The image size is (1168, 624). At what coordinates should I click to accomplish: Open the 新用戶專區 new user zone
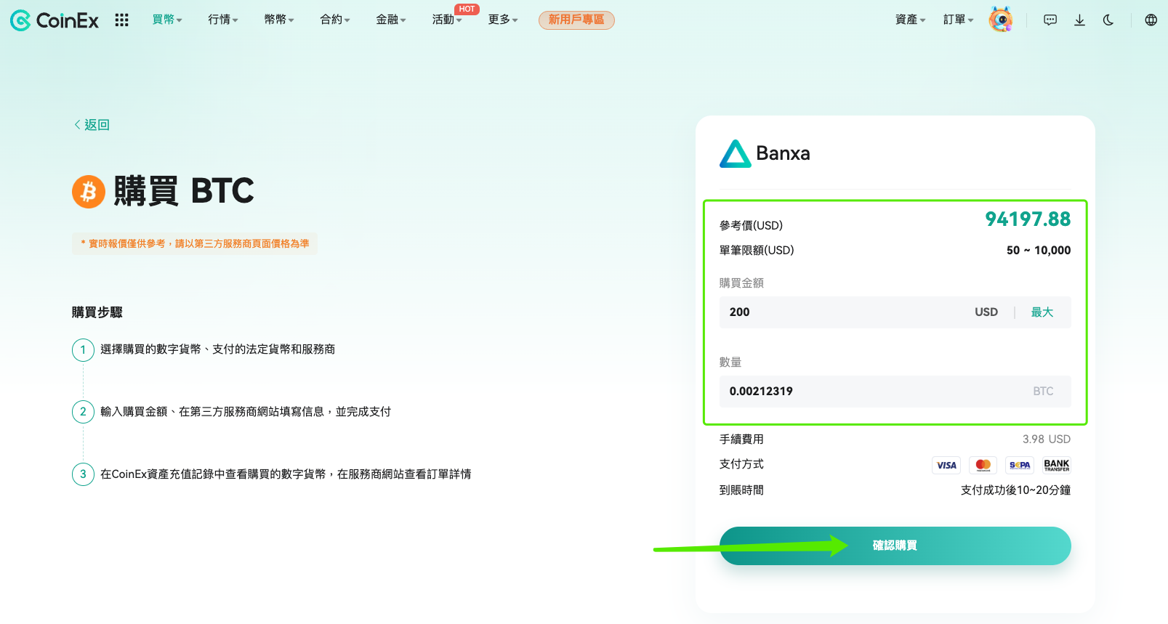(576, 20)
